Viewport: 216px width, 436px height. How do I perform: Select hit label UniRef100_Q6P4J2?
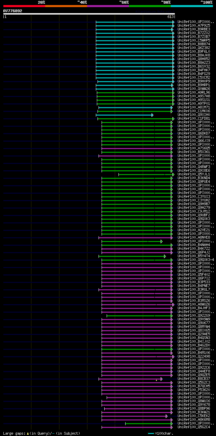pyautogui.click(x=194, y=252)
